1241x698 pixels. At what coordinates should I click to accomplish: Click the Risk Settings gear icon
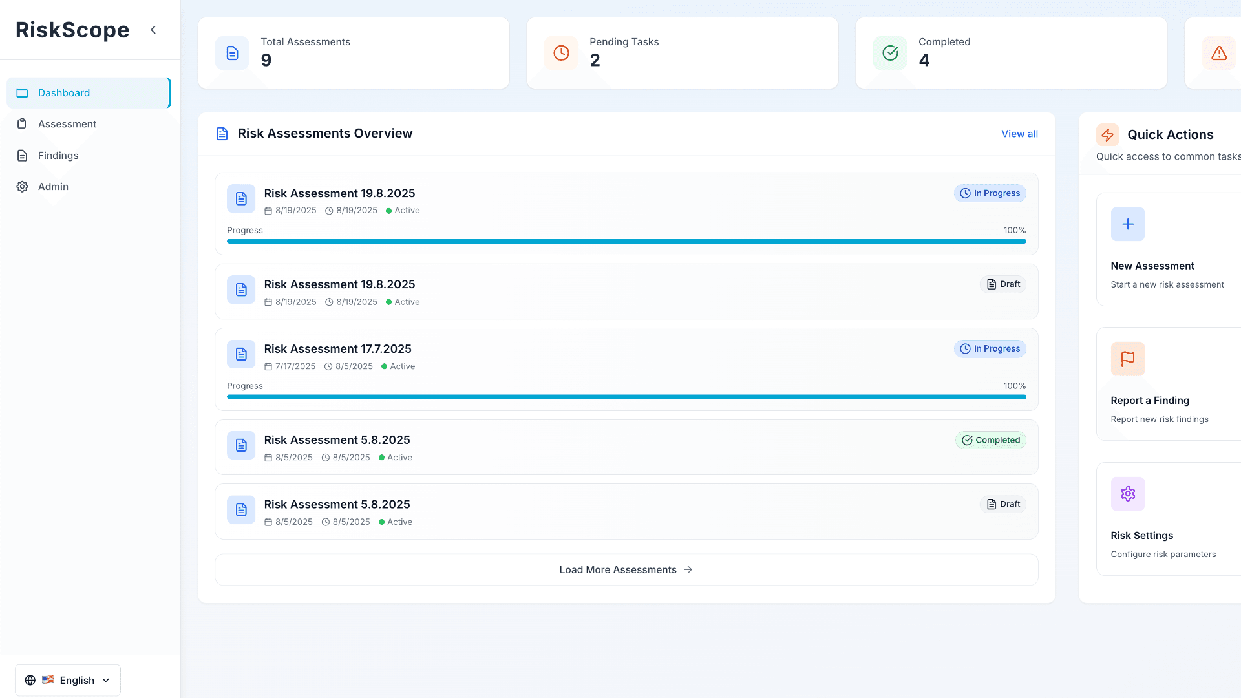pos(1127,494)
